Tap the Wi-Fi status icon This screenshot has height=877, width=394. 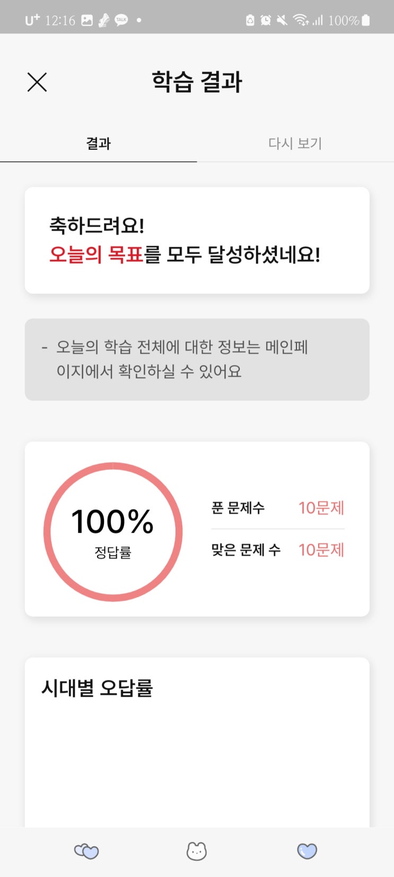pos(301,21)
